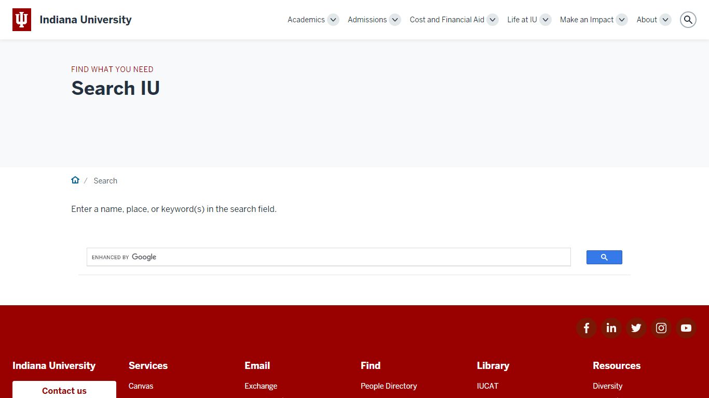The height and width of the screenshot is (398, 709).
Task: Select the Life at IU menu
Action: click(522, 20)
